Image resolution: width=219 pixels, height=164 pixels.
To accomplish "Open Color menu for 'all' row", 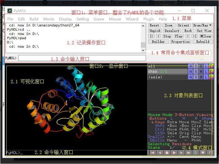I will [211, 66].
